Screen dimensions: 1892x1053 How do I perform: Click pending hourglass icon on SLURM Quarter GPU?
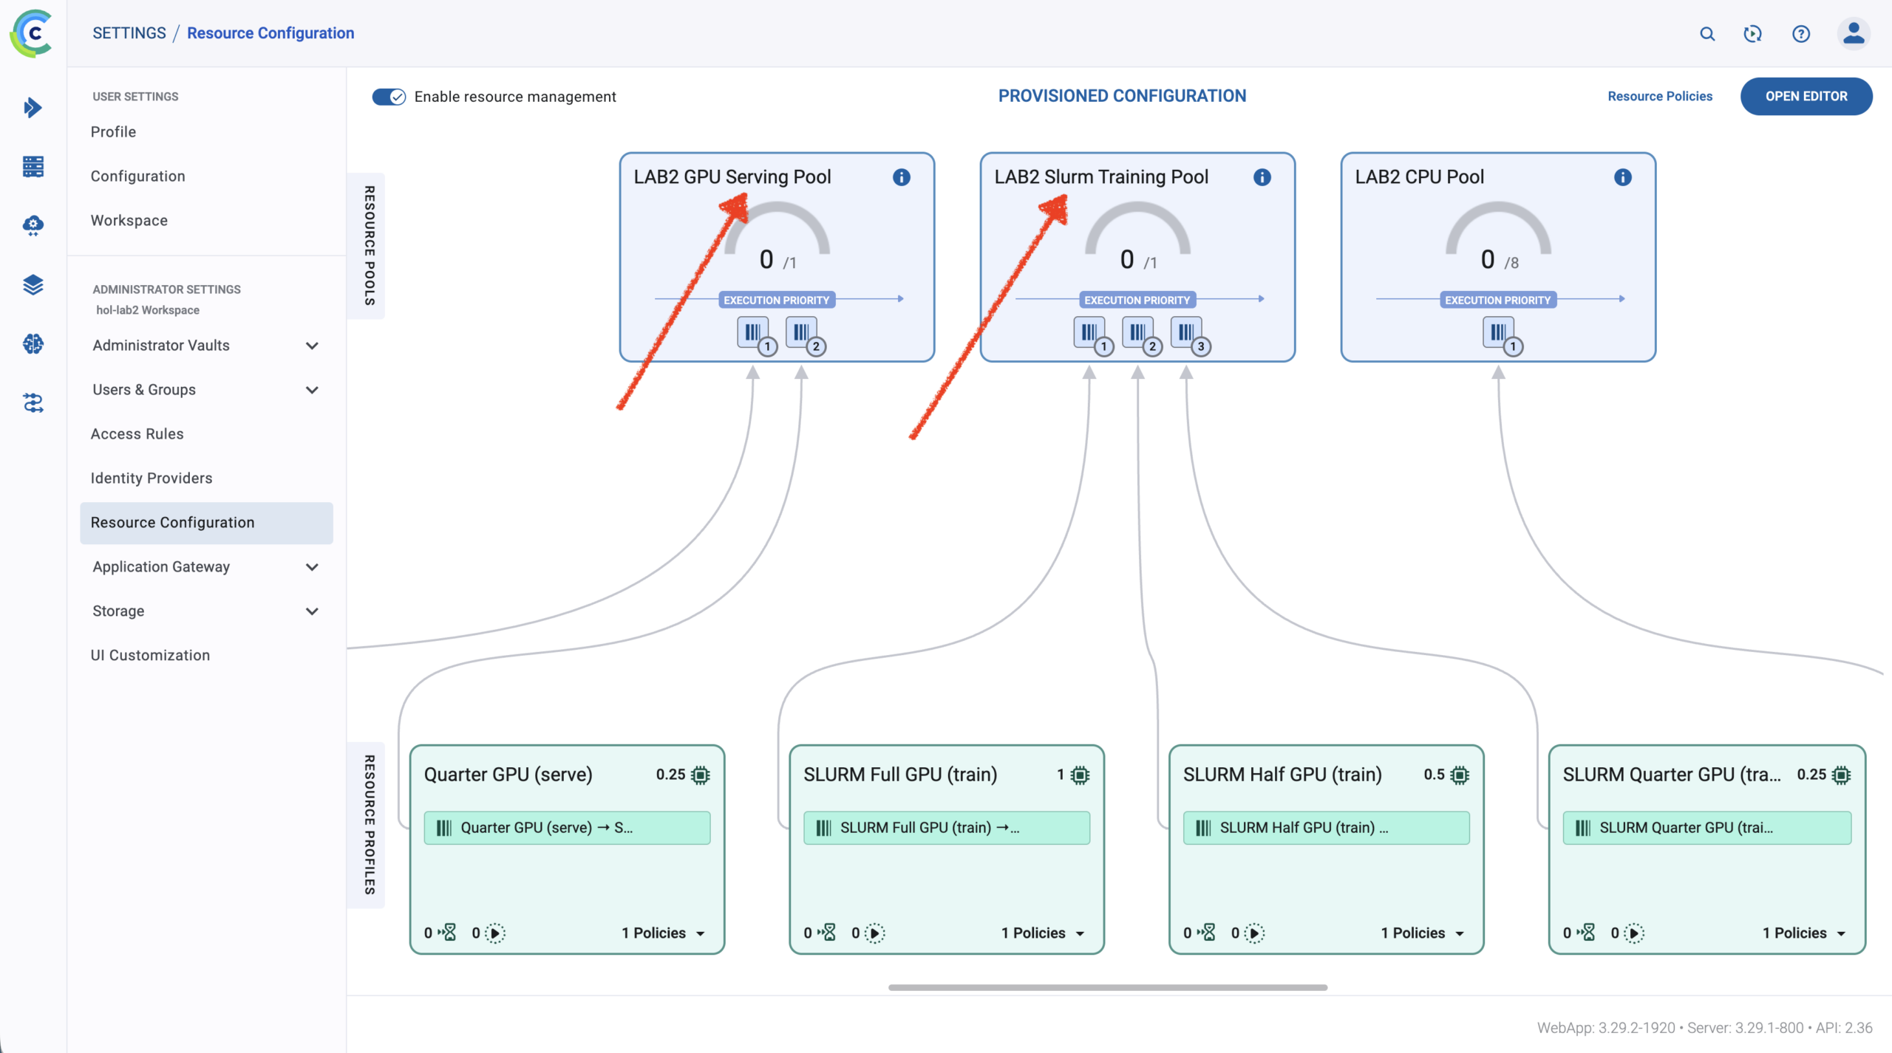[1587, 933]
